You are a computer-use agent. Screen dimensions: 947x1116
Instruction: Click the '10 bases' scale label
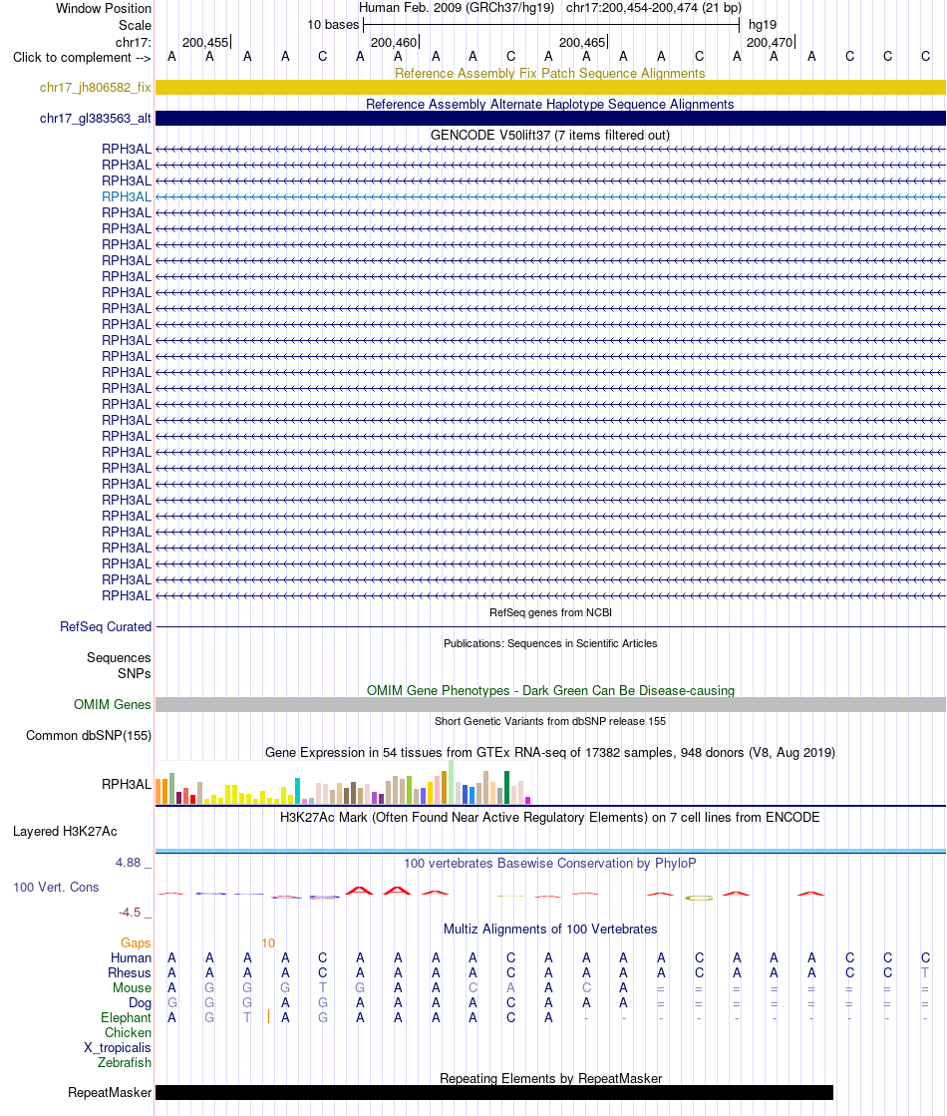[333, 24]
